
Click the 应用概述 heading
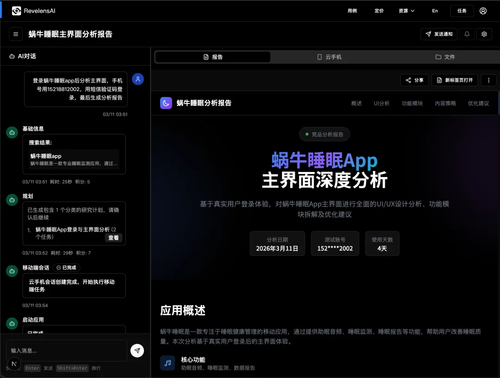[x=183, y=310]
